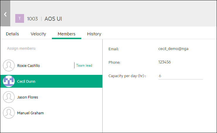This screenshot has height=133, width=217.
Task: Click the AOS UI team title
Action: [x=53, y=19]
